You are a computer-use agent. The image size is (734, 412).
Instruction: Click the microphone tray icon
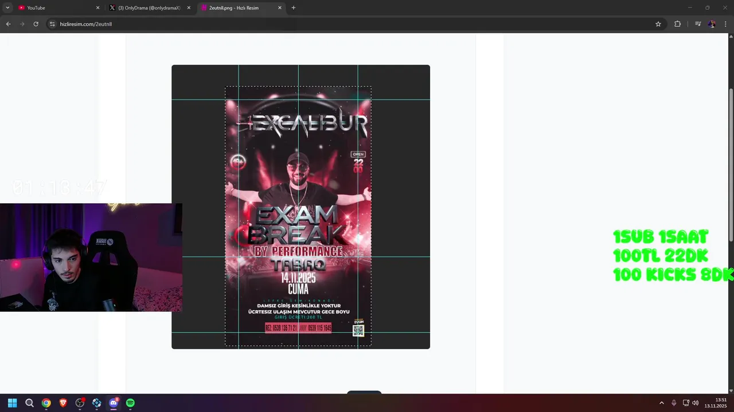(x=674, y=403)
